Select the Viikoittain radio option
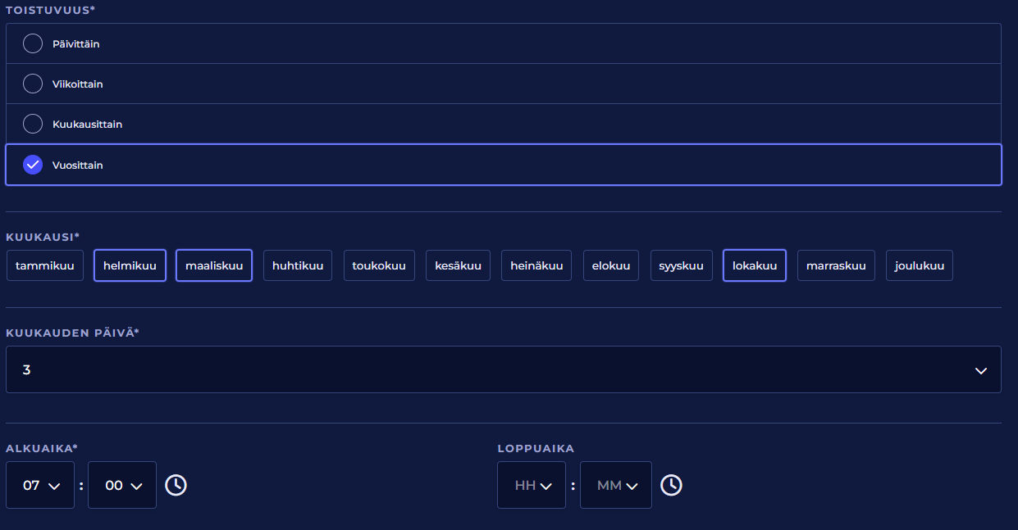The image size is (1018, 530). [33, 84]
